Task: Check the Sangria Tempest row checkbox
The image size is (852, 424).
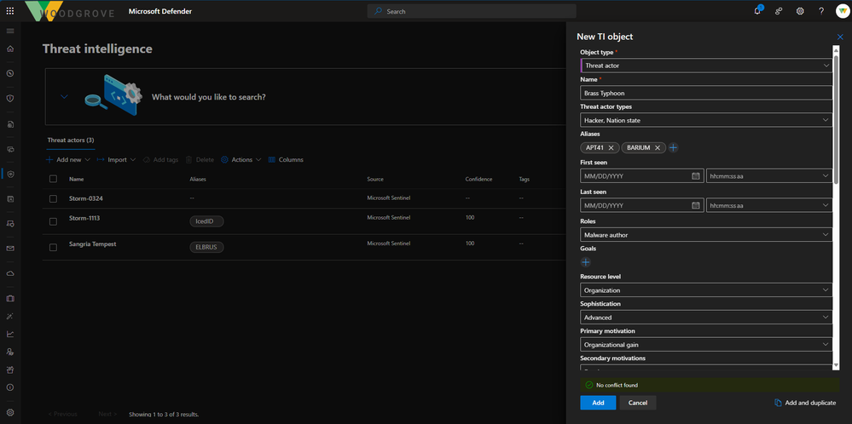Action: [53, 247]
